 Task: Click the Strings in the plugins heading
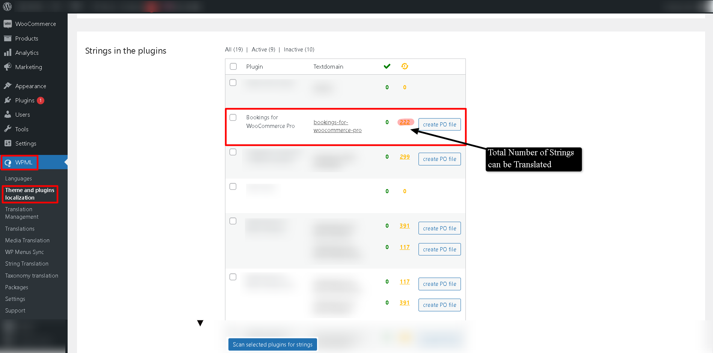[x=125, y=51]
